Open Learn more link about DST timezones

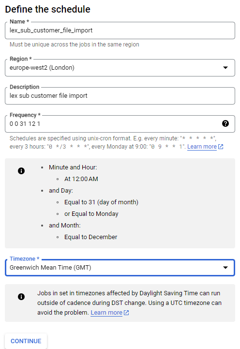click(x=106, y=313)
